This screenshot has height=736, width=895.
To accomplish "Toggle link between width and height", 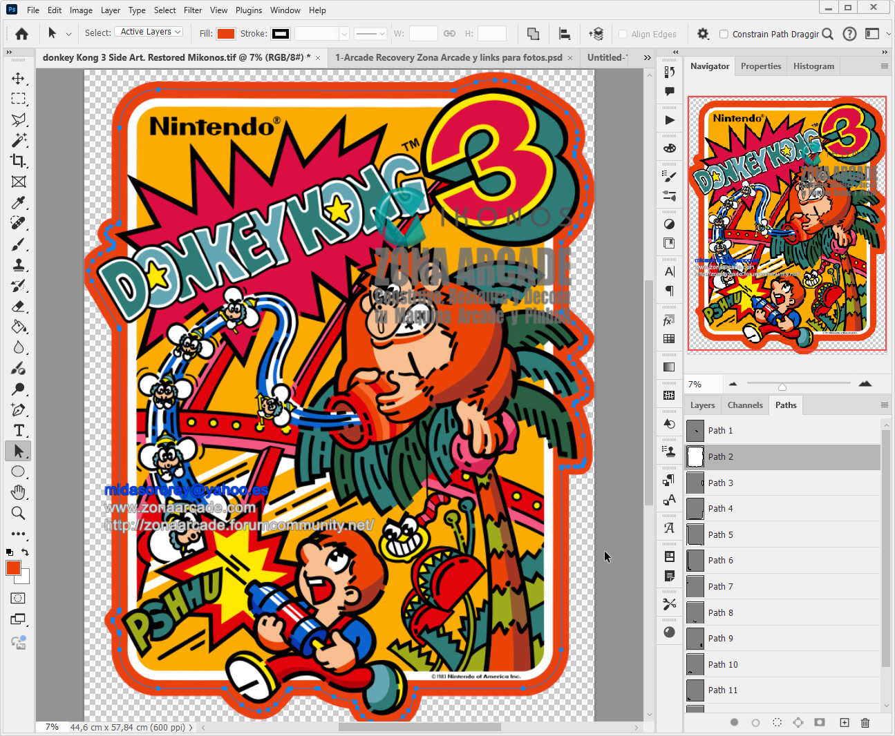I will (x=449, y=33).
